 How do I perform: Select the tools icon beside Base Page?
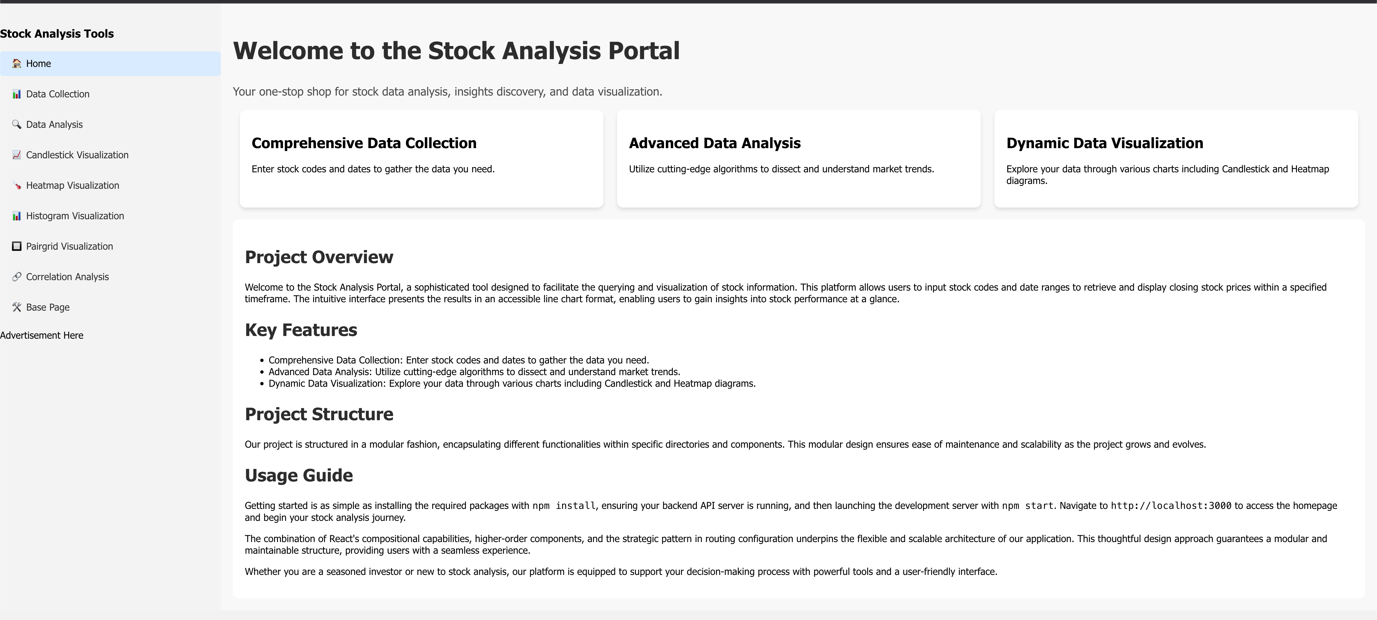click(16, 307)
